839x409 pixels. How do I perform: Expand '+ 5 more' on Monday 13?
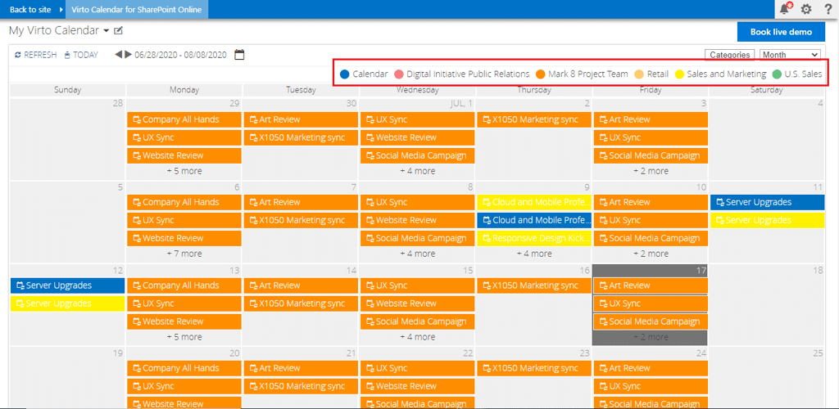click(x=184, y=338)
